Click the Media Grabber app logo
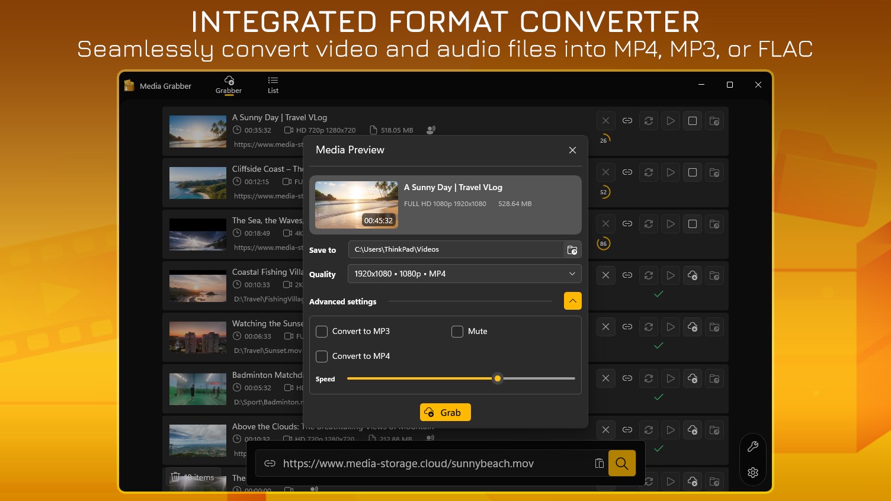 pyautogui.click(x=129, y=86)
